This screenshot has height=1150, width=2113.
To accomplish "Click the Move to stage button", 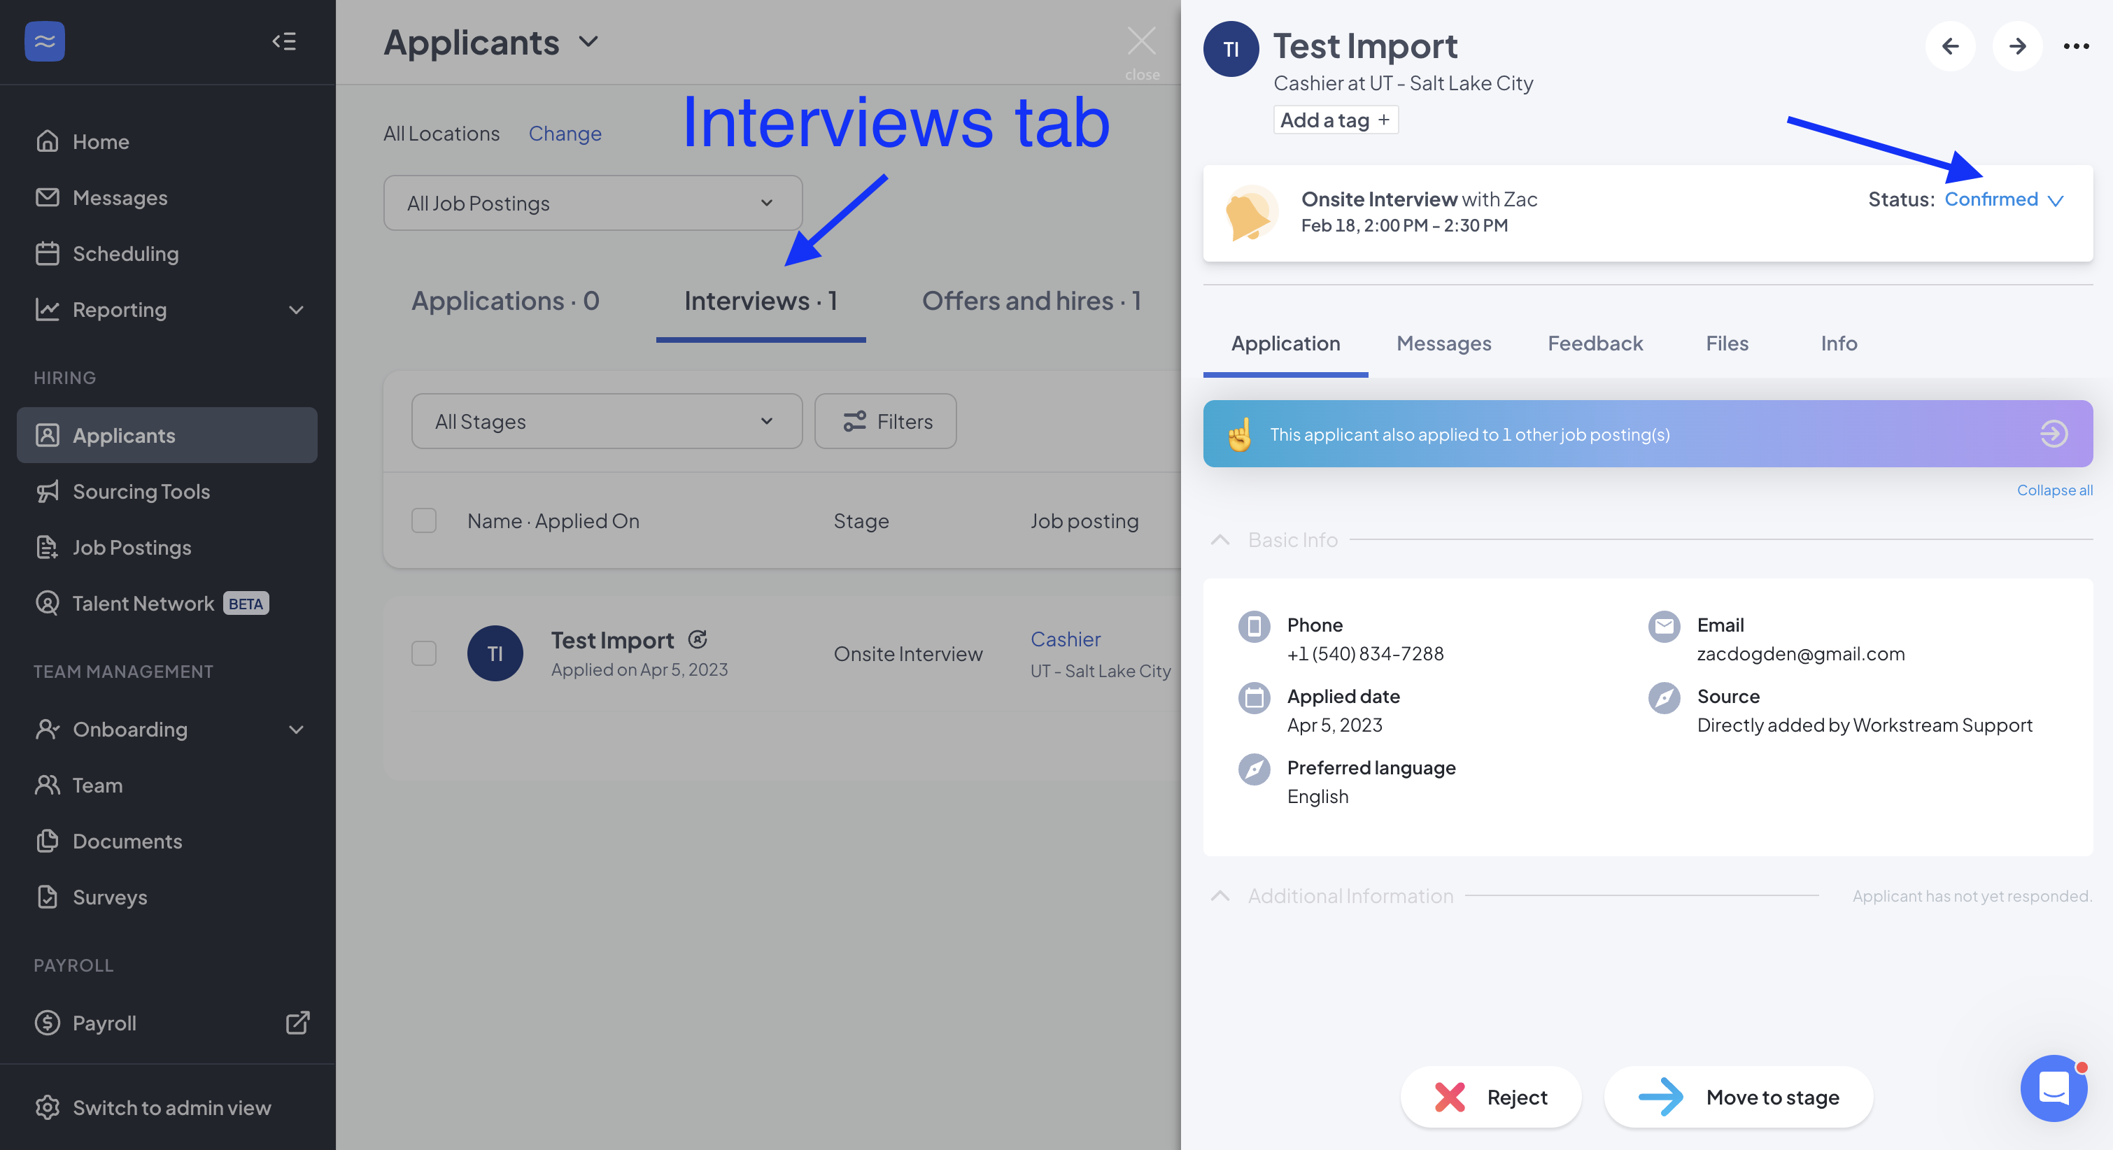I will pyautogui.click(x=1738, y=1097).
